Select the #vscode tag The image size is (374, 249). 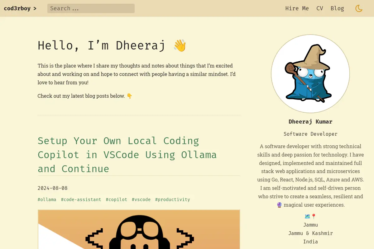141,200
